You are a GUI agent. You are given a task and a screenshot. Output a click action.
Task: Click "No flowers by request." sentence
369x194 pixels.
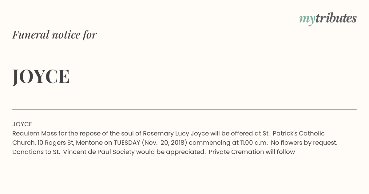(301, 143)
